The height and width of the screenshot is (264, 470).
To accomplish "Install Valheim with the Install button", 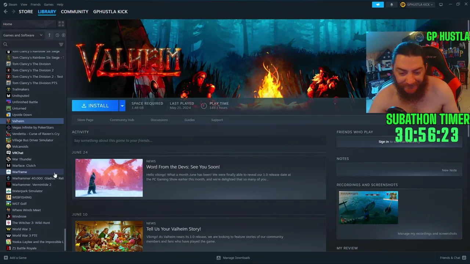I will coord(95,106).
